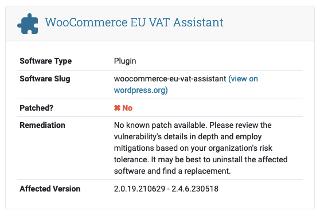Viewport: 324px width, 215px height.
Task: Click the Patched? row label
Action: coord(36,108)
